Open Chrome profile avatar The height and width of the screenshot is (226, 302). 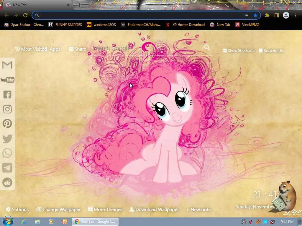(x=286, y=15)
